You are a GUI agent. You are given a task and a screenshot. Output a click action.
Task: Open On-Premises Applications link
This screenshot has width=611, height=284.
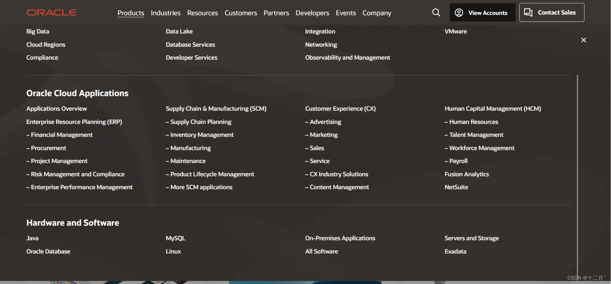(x=340, y=238)
